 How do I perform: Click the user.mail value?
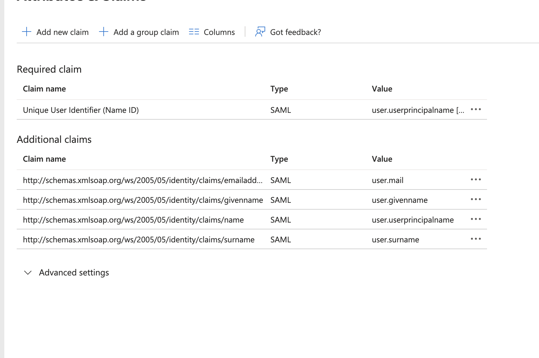coord(388,180)
